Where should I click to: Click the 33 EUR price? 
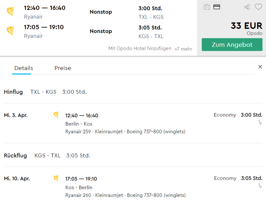tap(245, 25)
